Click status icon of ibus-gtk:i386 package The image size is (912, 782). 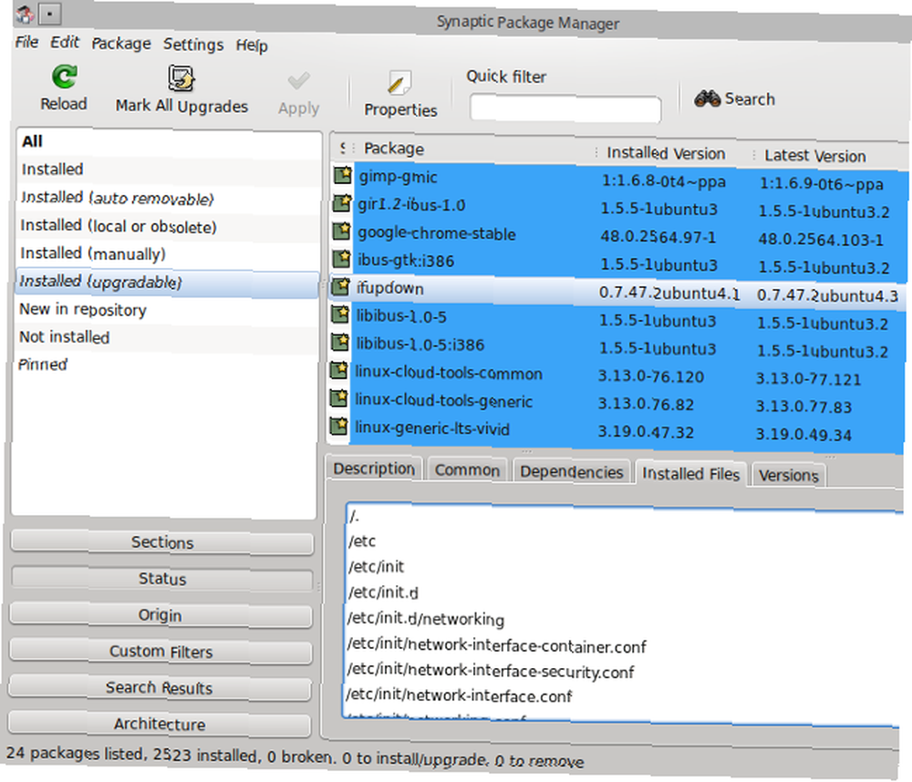341,258
